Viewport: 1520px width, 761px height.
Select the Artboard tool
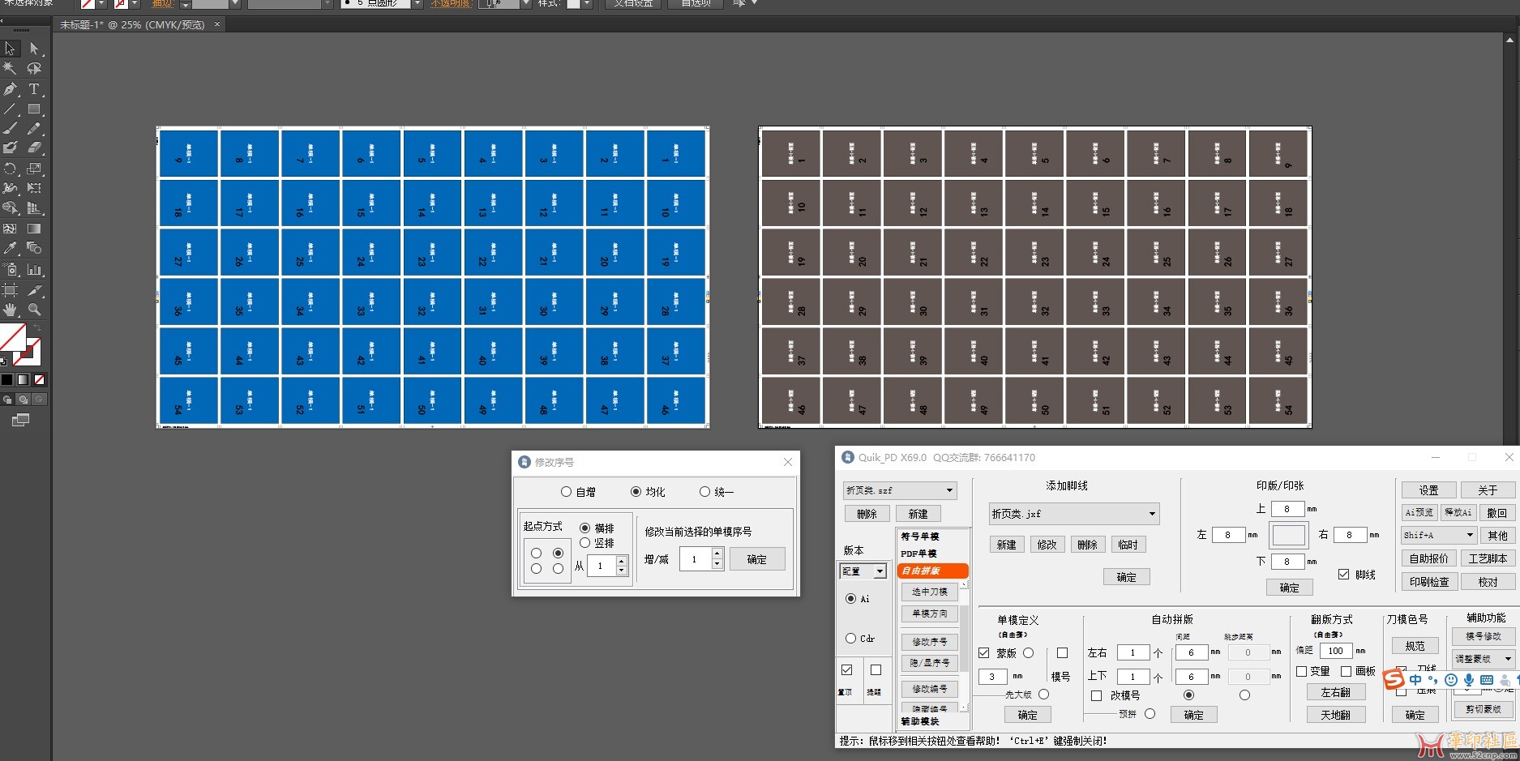pos(10,289)
